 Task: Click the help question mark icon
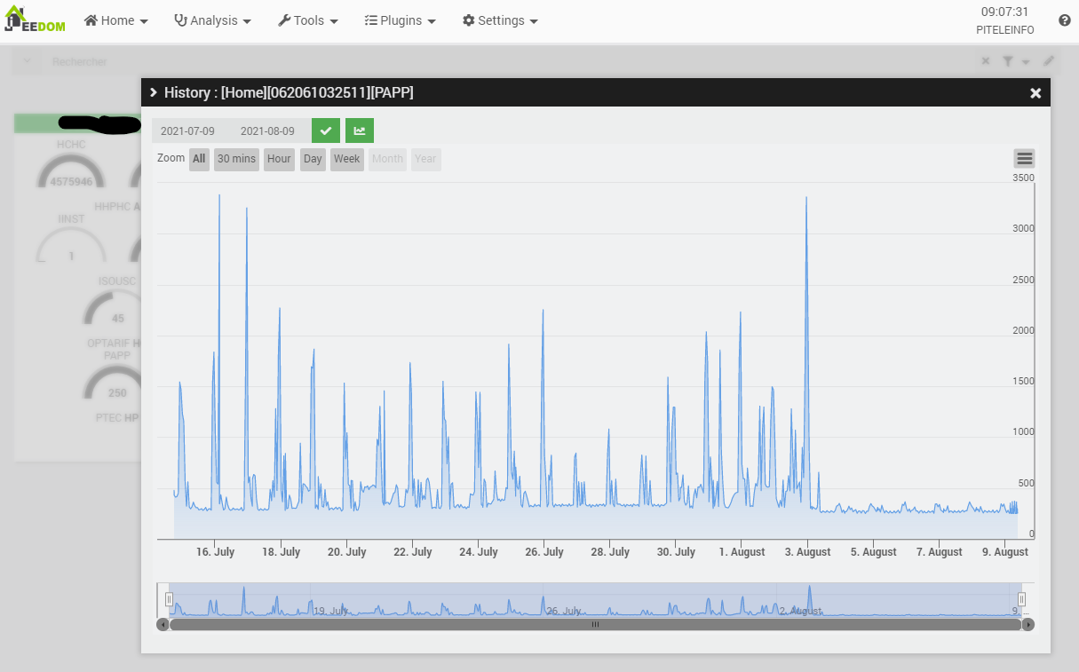pyautogui.click(x=1064, y=20)
